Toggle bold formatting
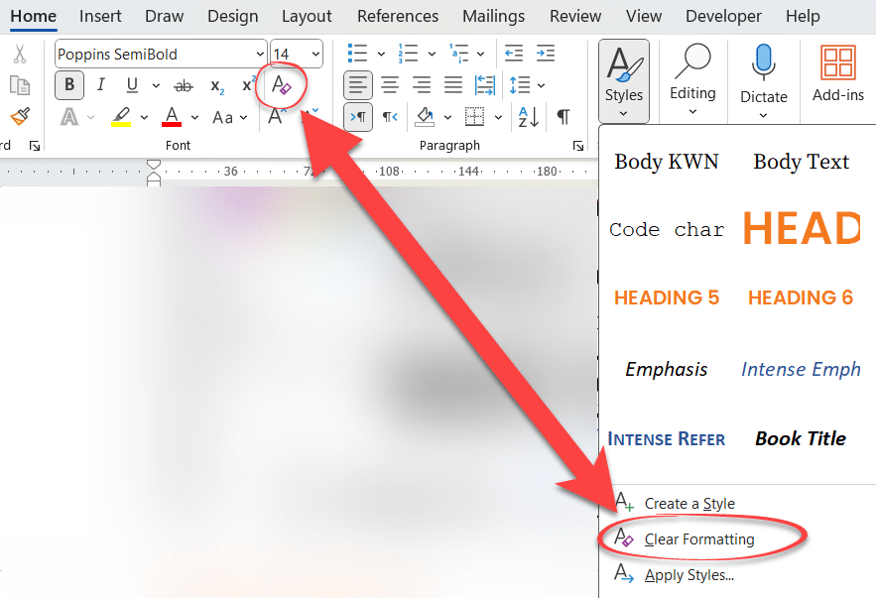 (68, 85)
